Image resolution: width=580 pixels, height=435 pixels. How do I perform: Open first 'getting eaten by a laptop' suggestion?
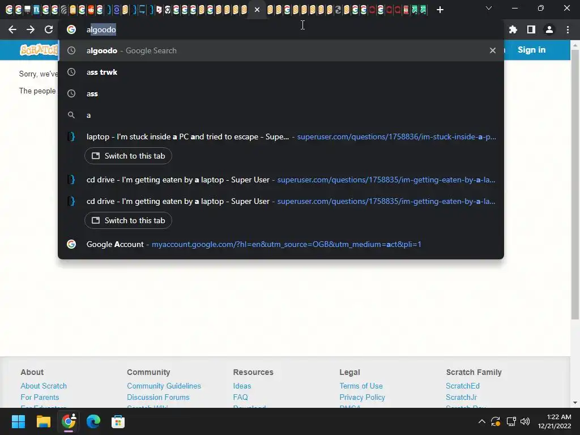click(281, 180)
